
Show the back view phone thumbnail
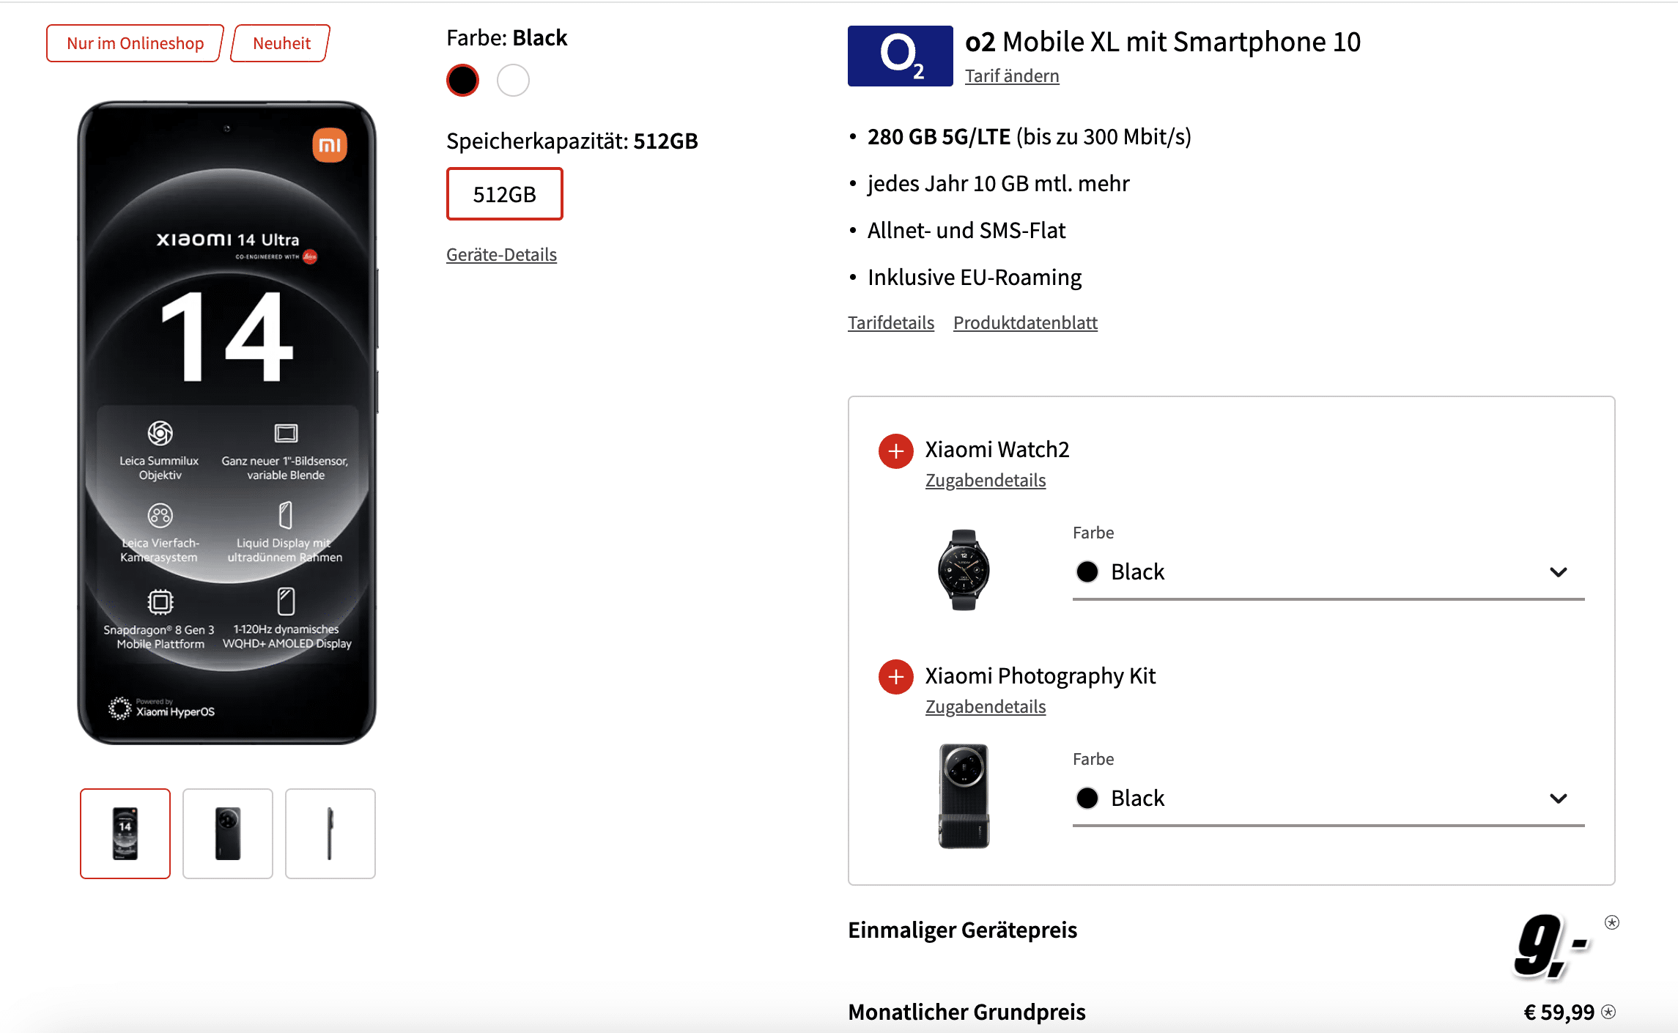[x=227, y=834]
